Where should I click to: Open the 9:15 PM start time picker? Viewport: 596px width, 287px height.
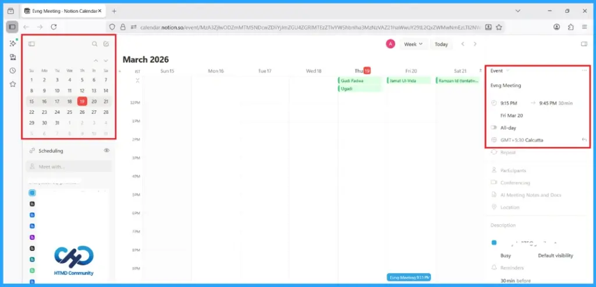[x=509, y=103]
